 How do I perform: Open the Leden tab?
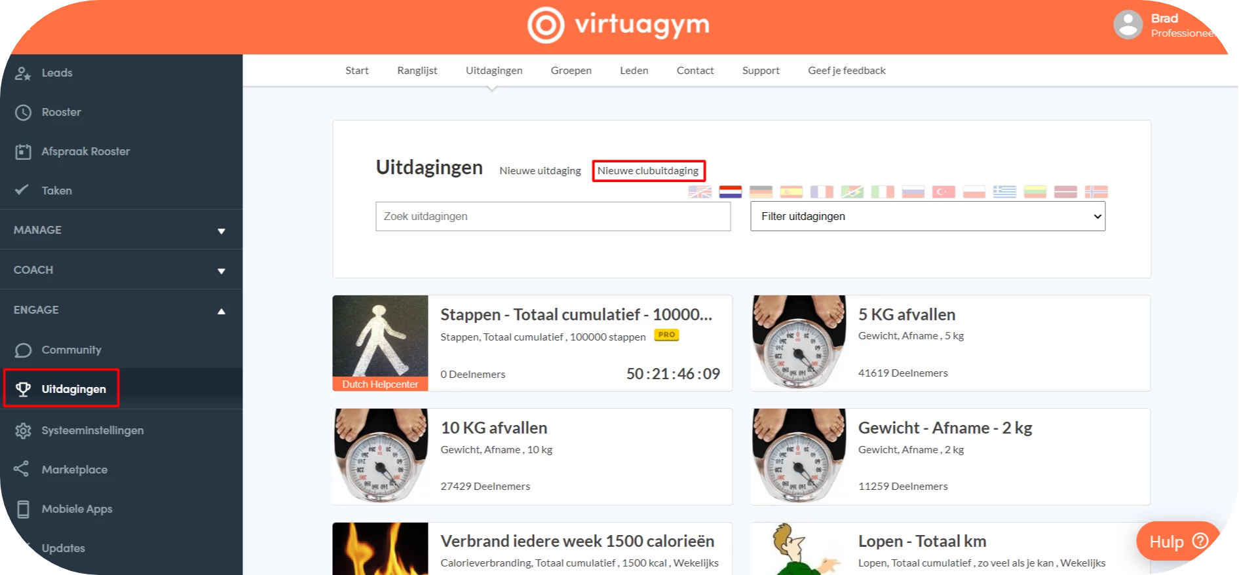pos(634,71)
